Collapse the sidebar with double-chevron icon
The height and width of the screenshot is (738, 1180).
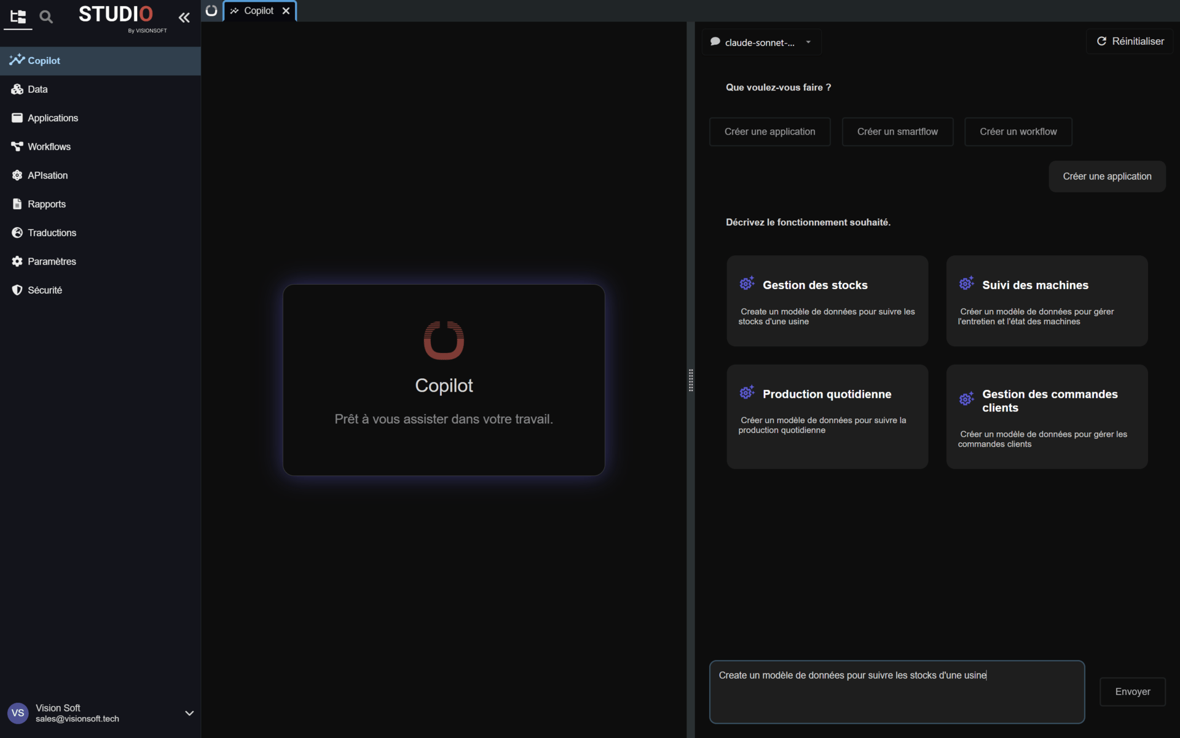[x=184, y=17]
